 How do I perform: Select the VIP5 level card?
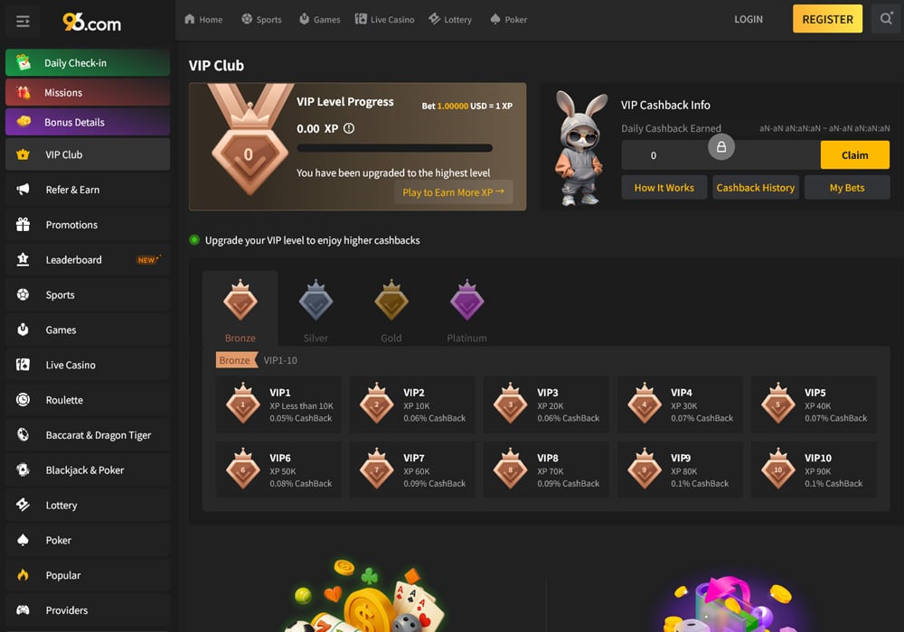click(x=814, y=405)
